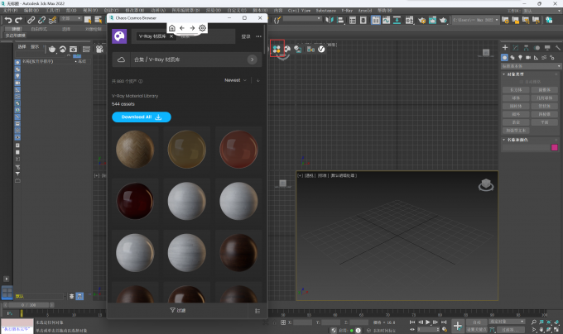This screenshot has width=563, height=334.
Task: Collapse the Name and Color rollout
Action: 503,140
